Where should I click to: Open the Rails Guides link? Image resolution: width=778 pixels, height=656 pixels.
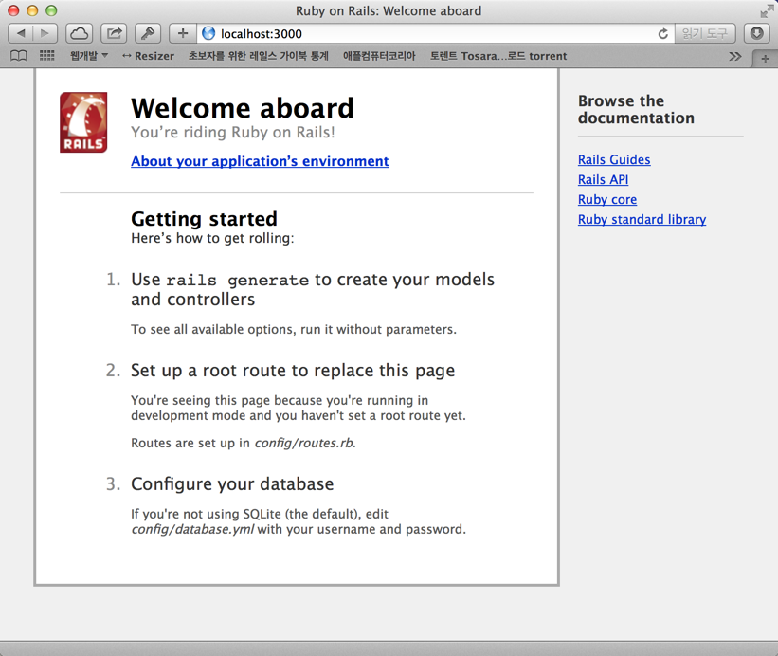coord(614,159)
